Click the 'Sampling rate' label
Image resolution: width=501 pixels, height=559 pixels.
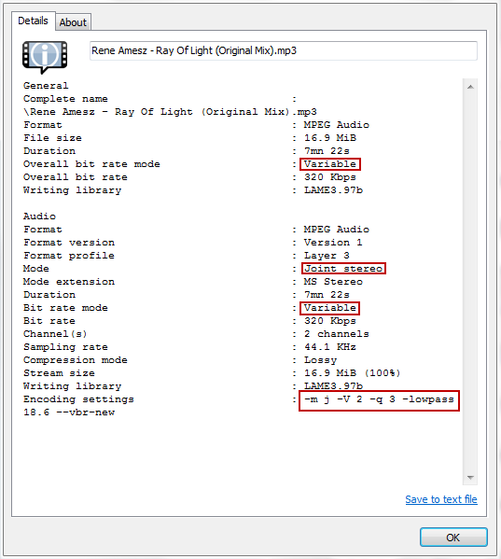click(65, 347)
